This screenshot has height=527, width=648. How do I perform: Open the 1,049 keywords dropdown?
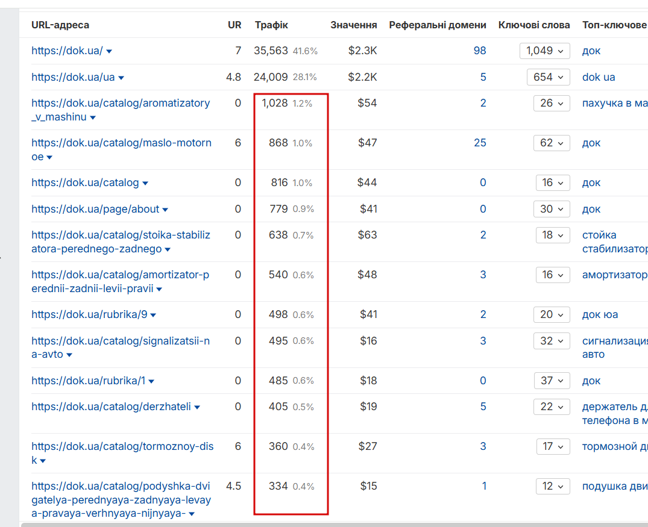tap(545, 51)
